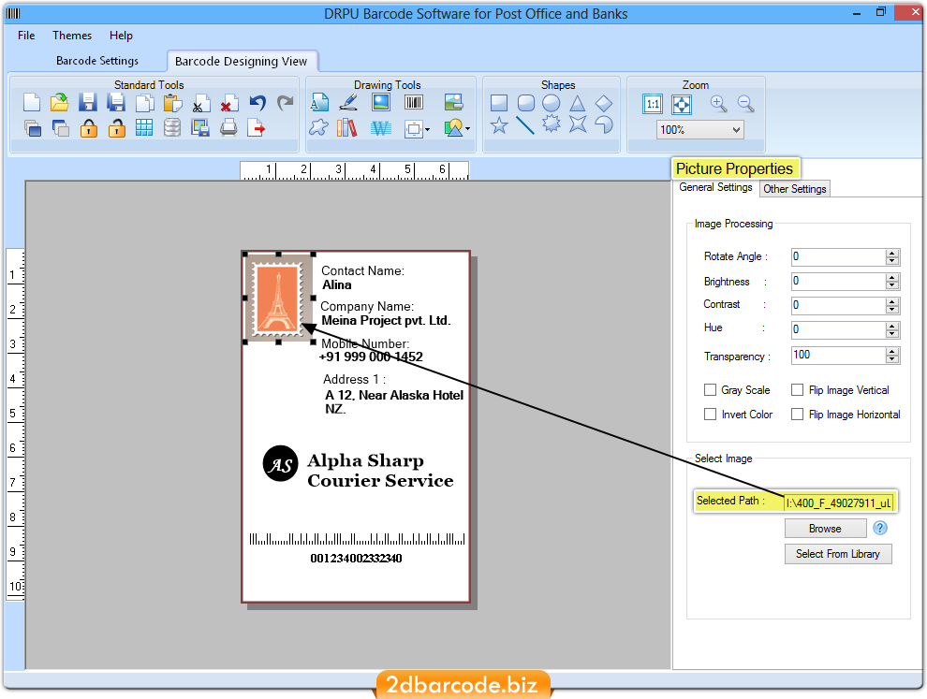Click the blue help question mark icon
The height and width of the screenshot is (699, 927).
click(879, 528)
